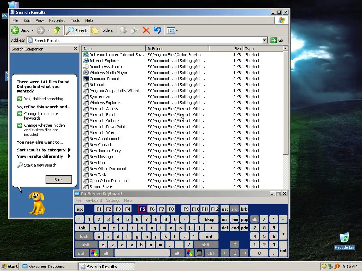Click the F5 key on On-Screen Keyboard
This screenshot has width=362, height=271.
pyautogui.click(x=142, y=209)
